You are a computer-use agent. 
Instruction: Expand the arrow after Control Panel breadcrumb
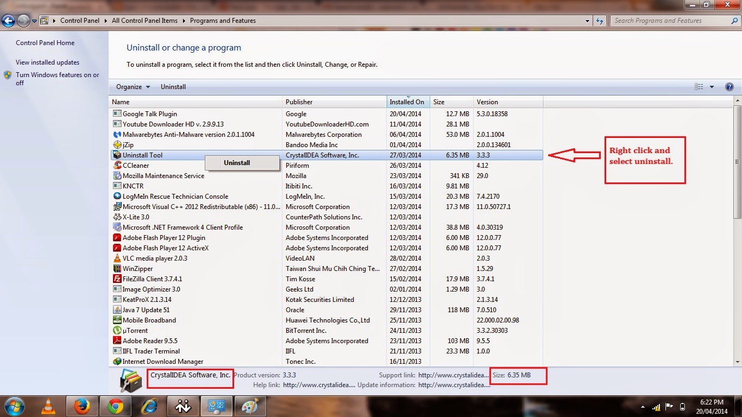(105, 21)
